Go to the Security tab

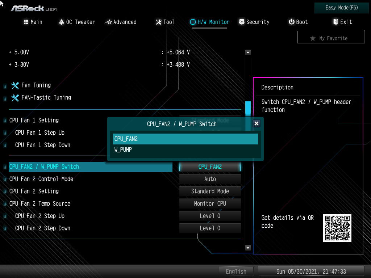pyautogui.click(x=254, y=22)
